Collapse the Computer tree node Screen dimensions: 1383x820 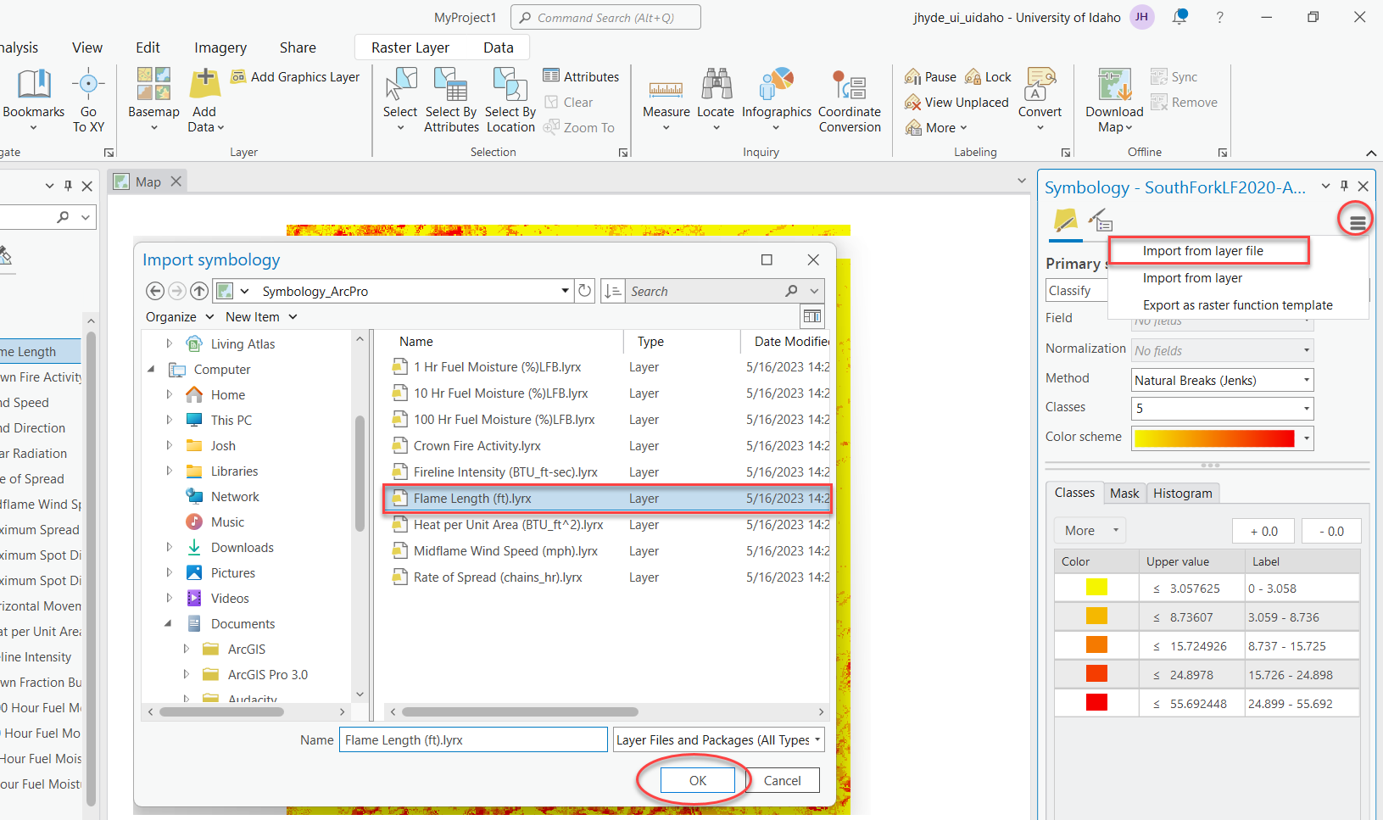[x=152, y=369]
